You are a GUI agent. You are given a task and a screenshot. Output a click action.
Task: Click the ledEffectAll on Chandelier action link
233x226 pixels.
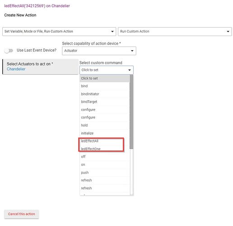tap(37, 6)
